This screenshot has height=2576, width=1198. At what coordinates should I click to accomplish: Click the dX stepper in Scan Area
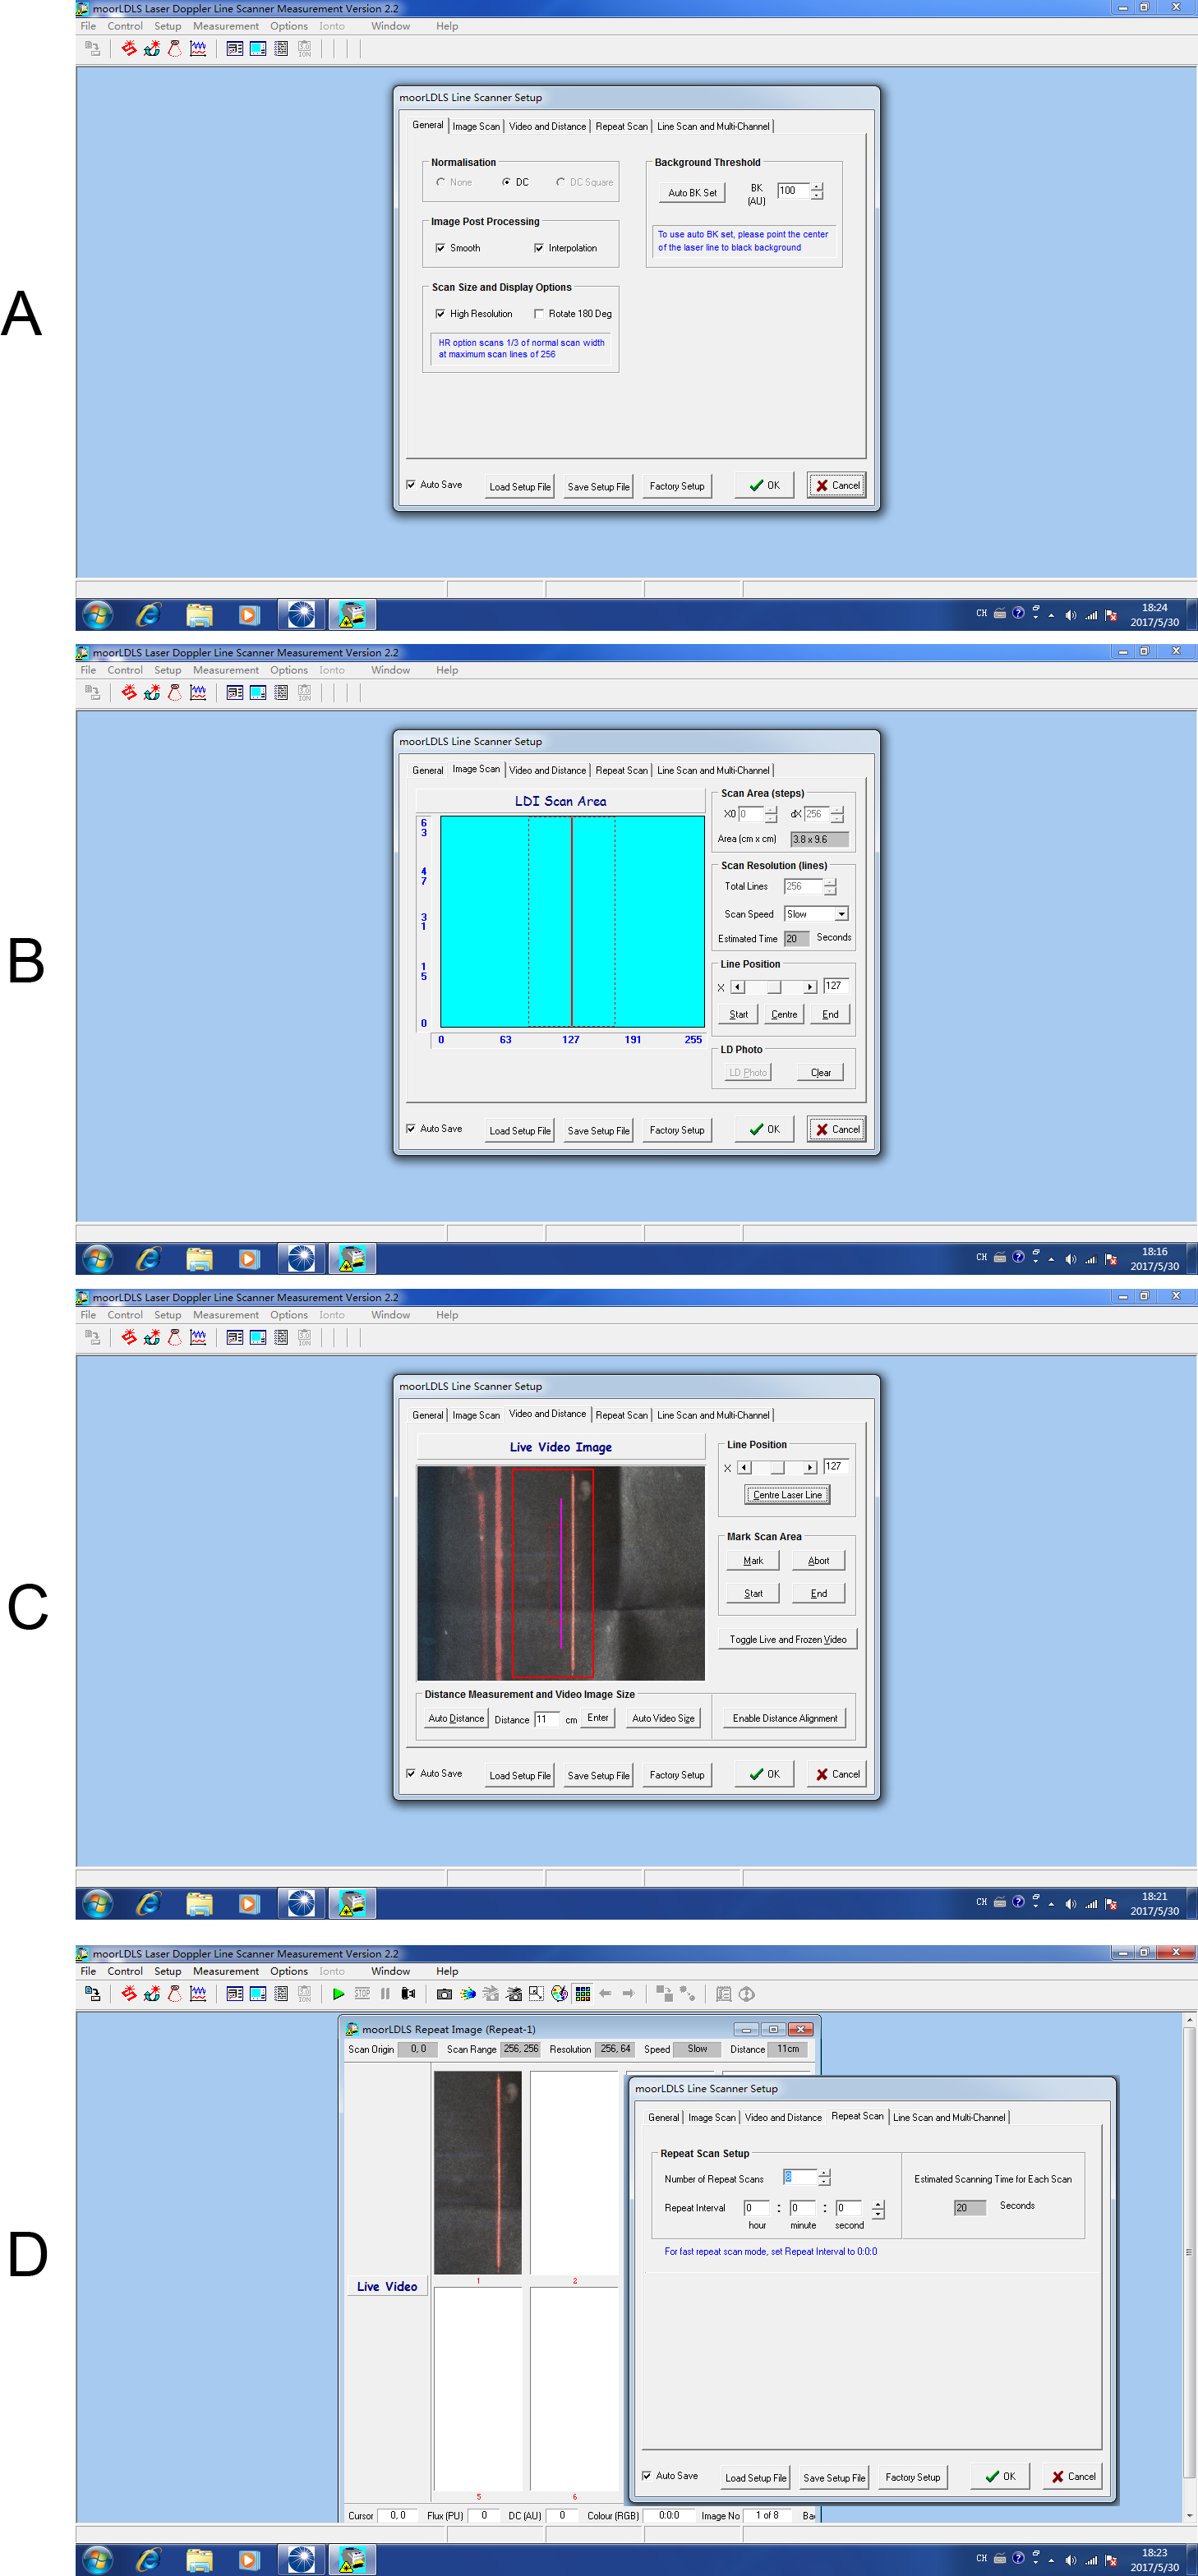[837, 814]
